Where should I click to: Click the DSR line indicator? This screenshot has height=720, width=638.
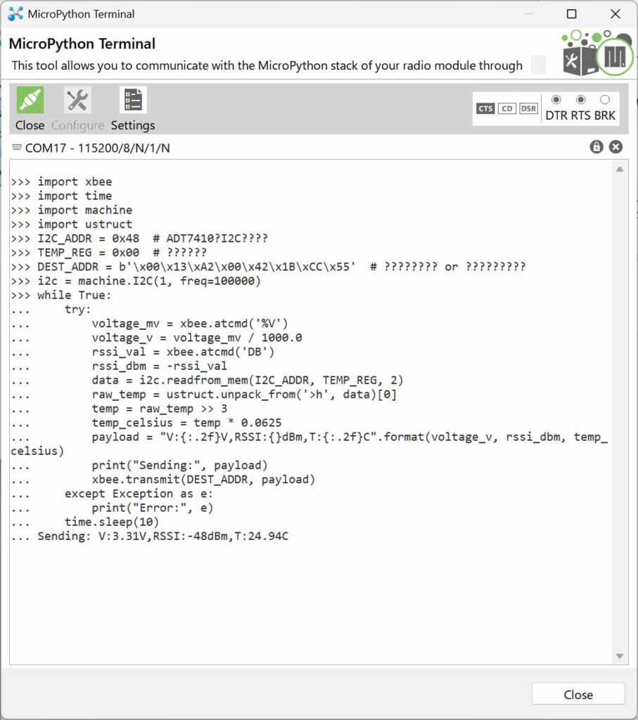(528, 108)
